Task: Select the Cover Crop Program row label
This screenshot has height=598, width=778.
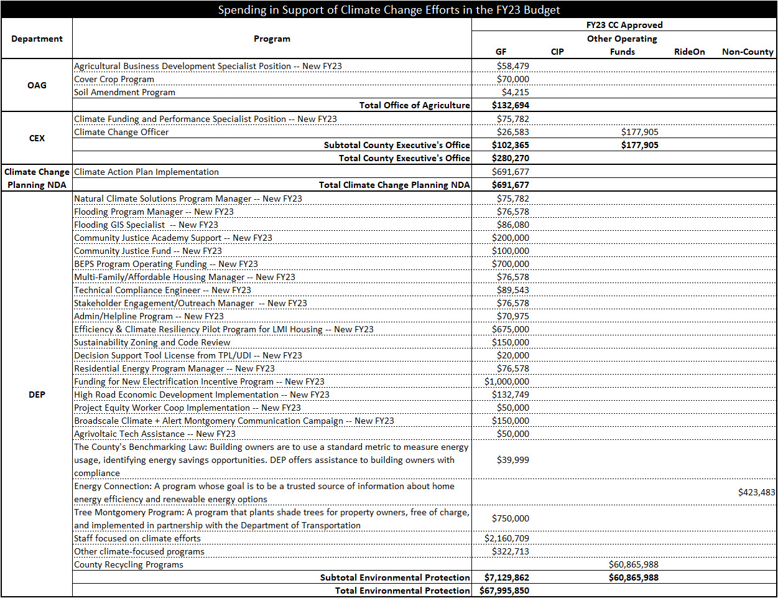Action: pos(114,79)
